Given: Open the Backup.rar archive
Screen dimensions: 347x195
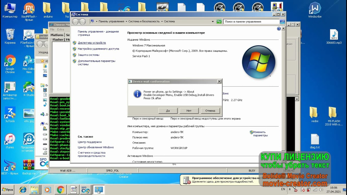Looking at the screenshot, I should pos(29,167).
